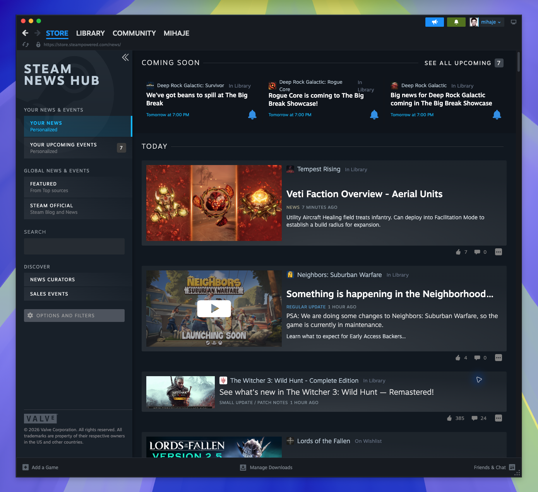
Task: Open more options for Tempest Rising post
Action: (499, 252)
